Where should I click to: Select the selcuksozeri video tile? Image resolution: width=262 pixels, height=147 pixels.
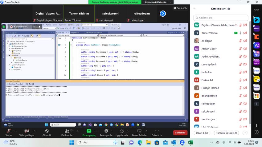[110, 14]
